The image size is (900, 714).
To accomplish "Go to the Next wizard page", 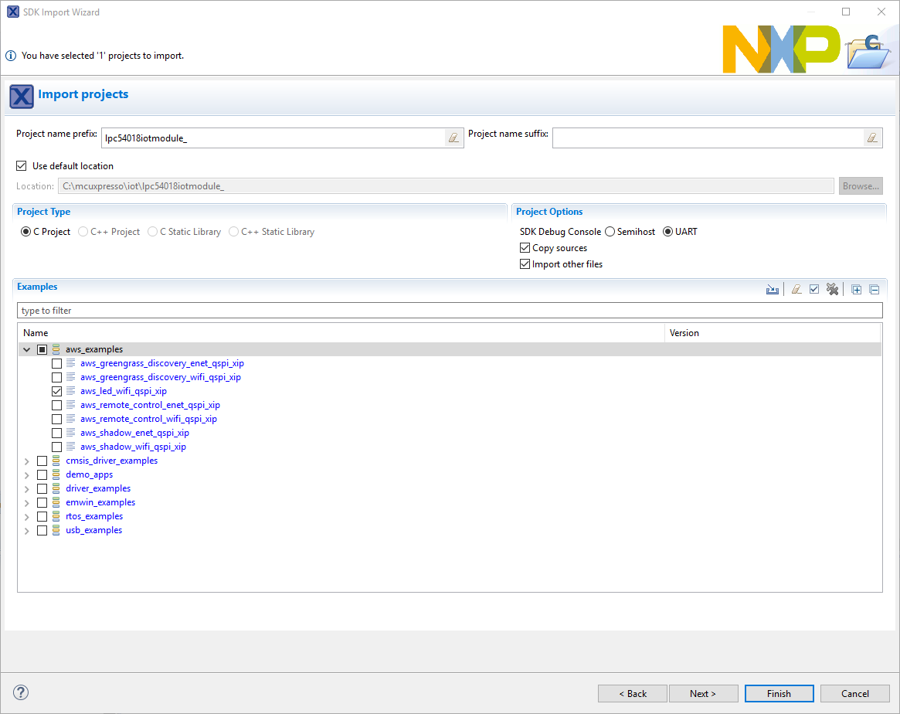I will click(702, 693).
